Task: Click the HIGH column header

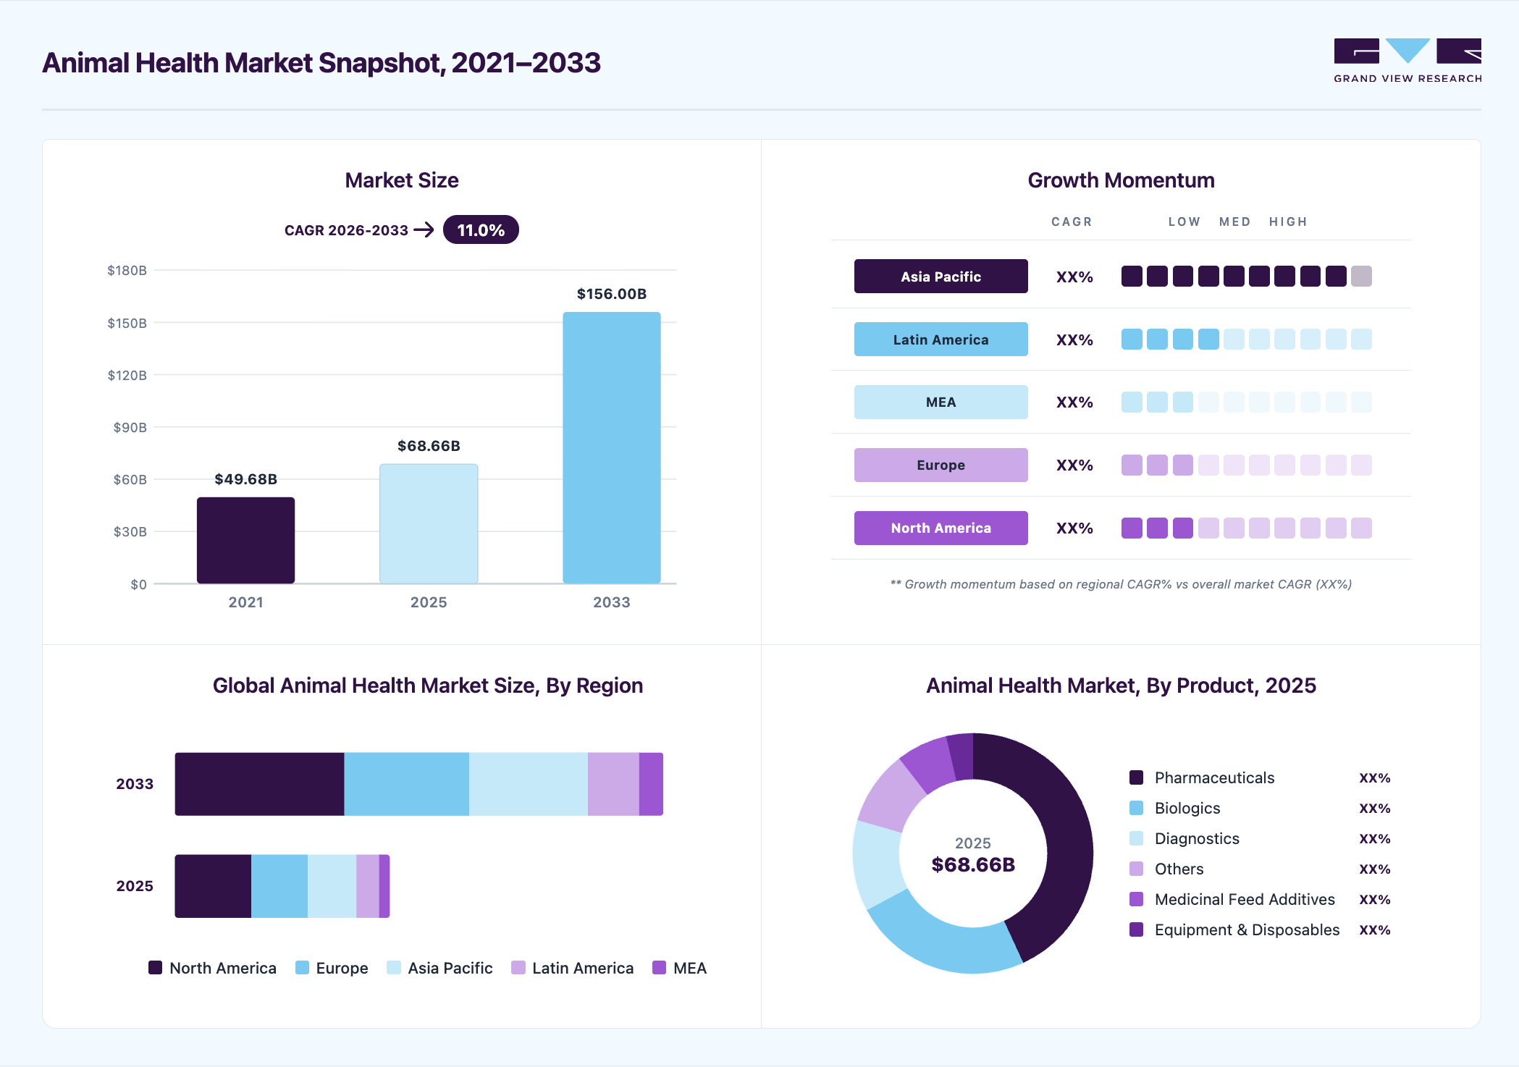Action: pos(1288,222)
